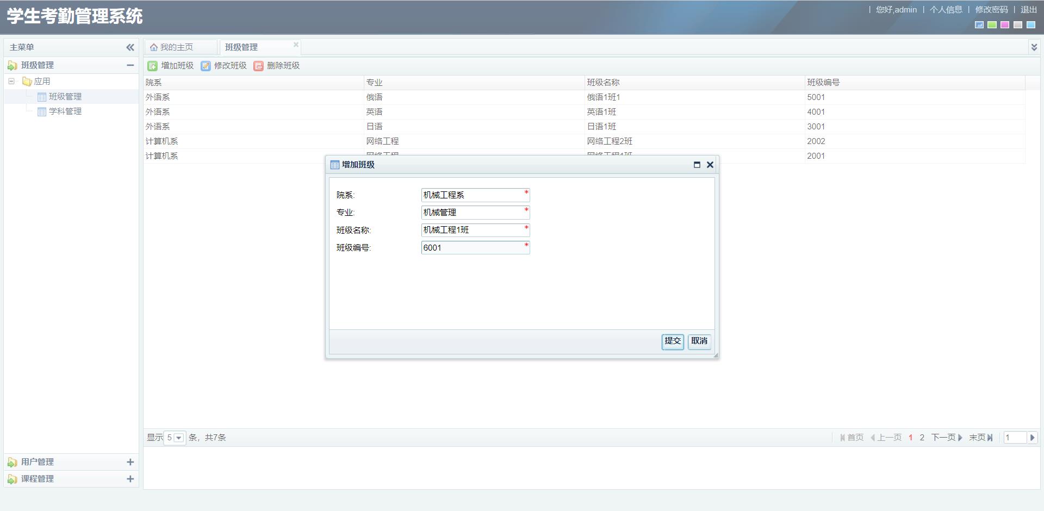Click the 班级名称 input field

(476, 230)
